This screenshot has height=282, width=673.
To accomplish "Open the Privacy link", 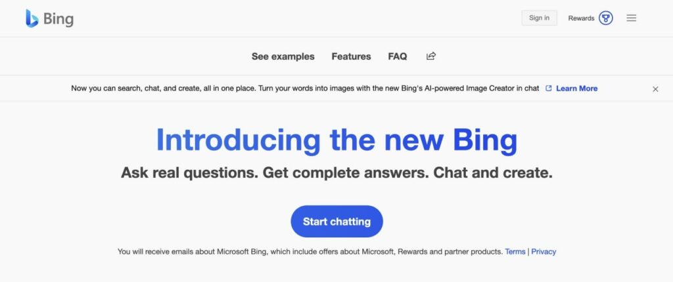I will [x=544, y=252].
